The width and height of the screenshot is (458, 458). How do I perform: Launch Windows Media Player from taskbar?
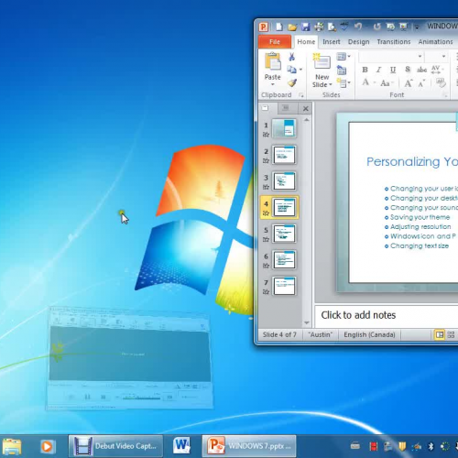[x=47, y=447]
